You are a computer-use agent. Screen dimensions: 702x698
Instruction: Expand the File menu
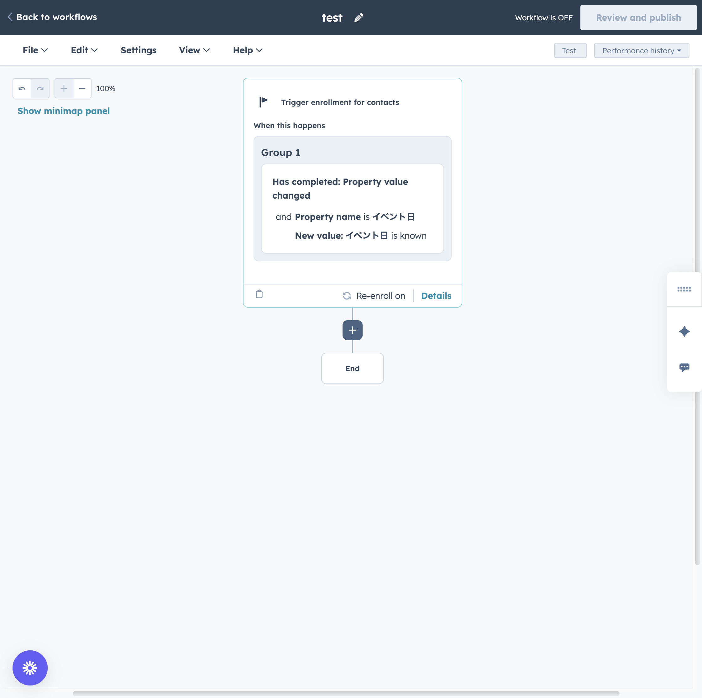[x=35, y=50]
